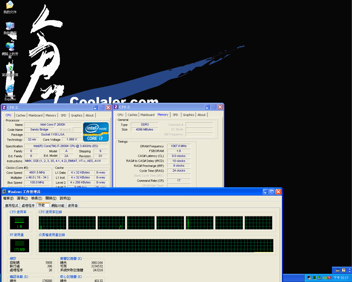Select About tab in left CPU-Z window
352x282 pixels.
pyautogui.click(x=90, y=115)
